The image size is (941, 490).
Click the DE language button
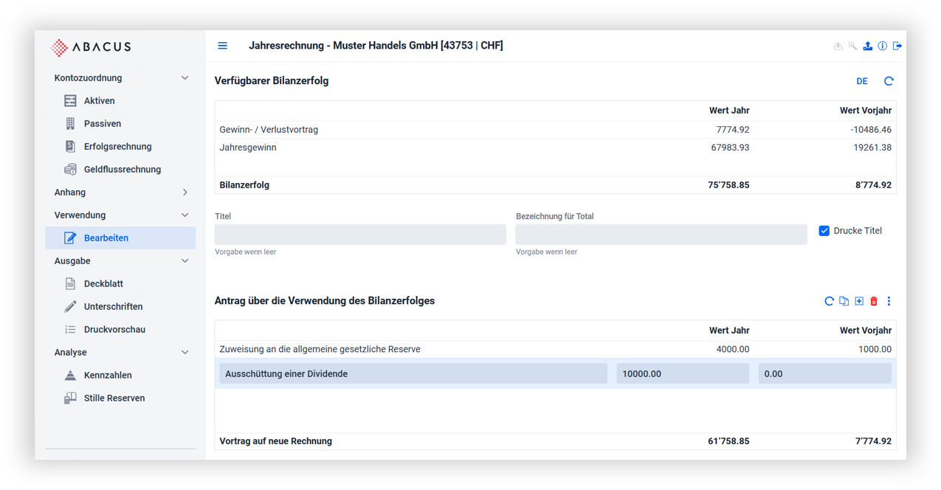tap(861, 81)
